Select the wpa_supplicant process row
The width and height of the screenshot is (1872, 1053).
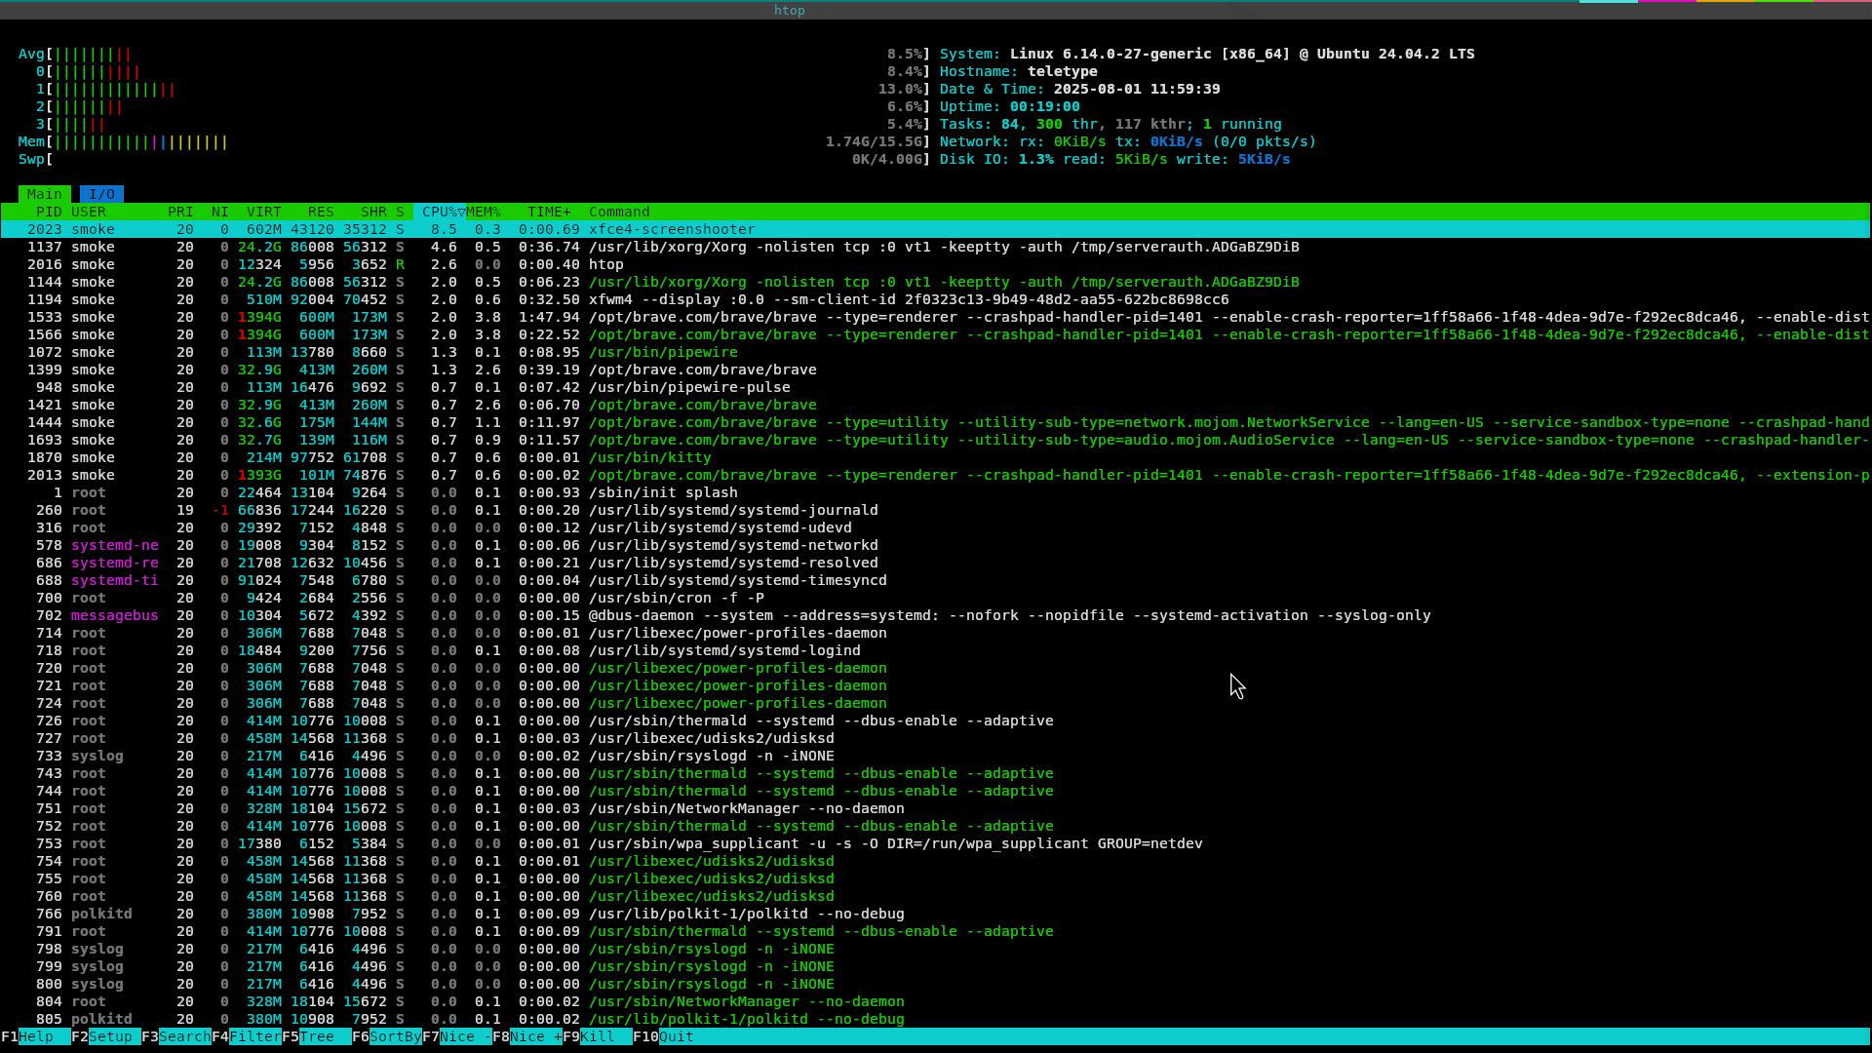[x=936, y=843]
